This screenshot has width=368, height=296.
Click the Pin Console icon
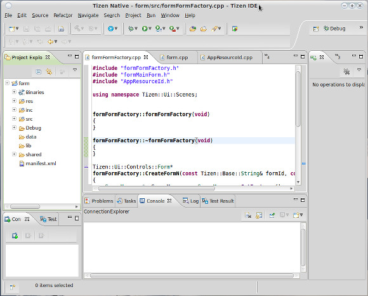(272, 215)
